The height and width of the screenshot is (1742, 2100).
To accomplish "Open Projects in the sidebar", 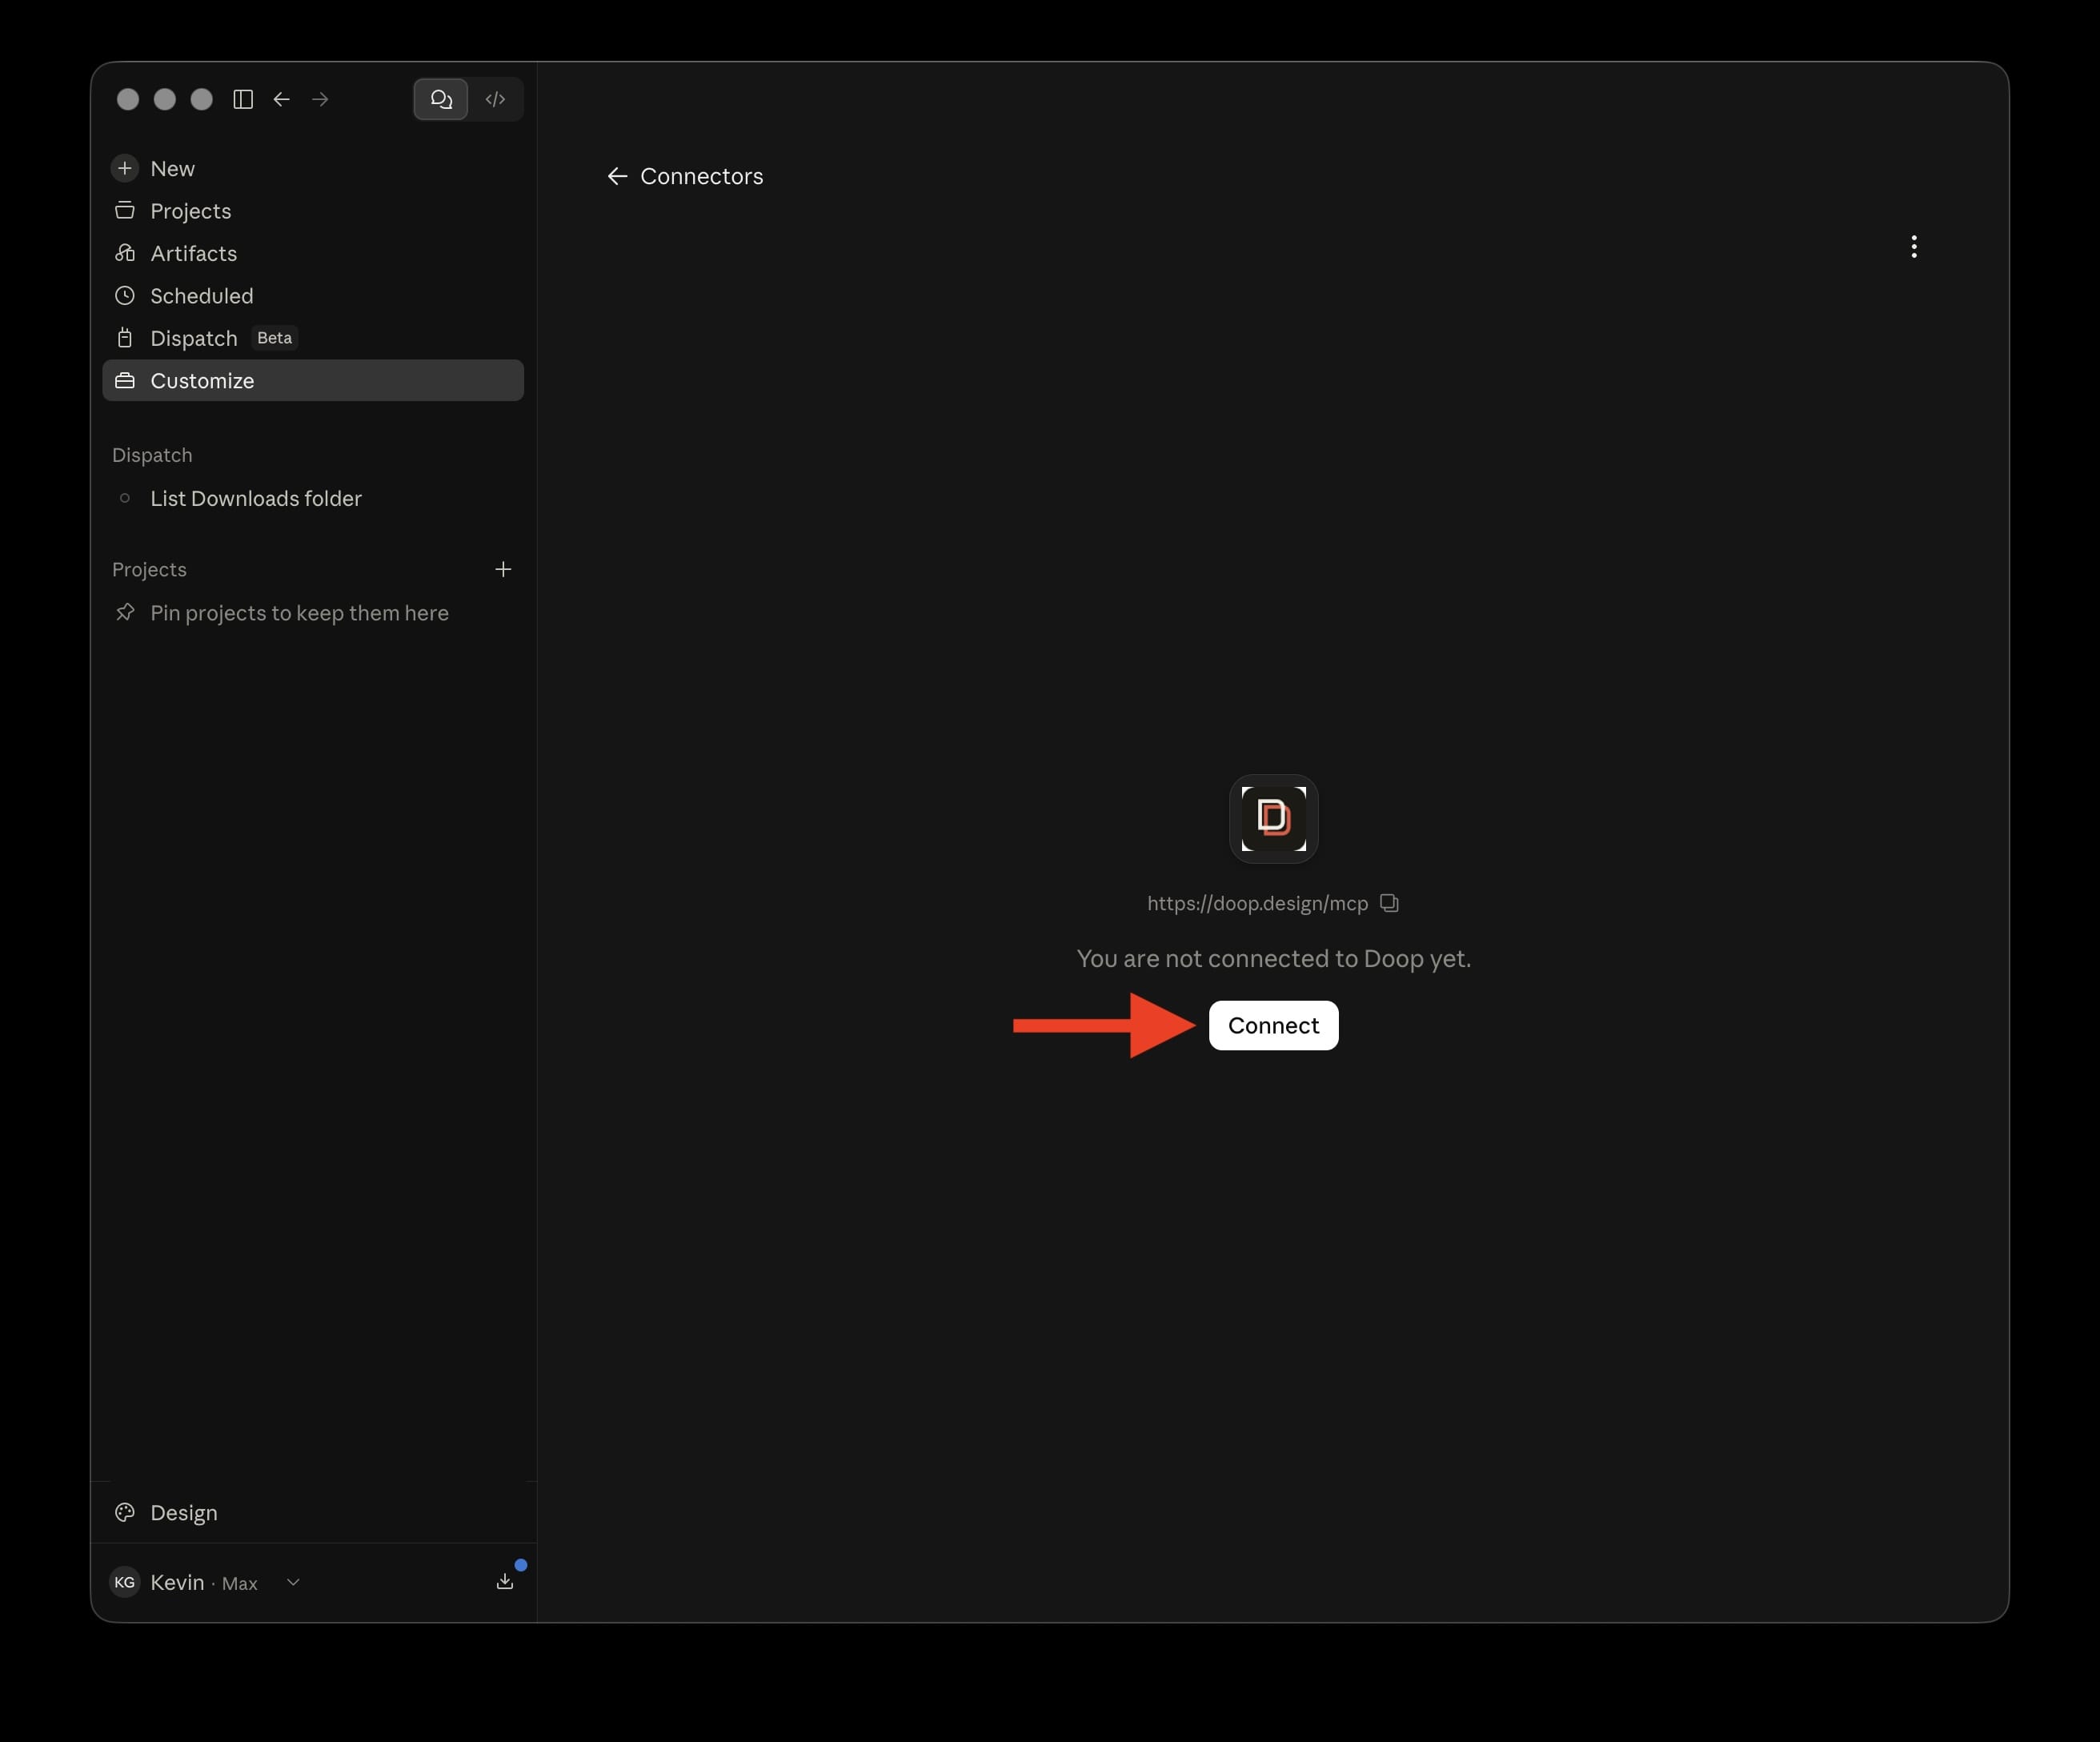I will tap(313, 211).
